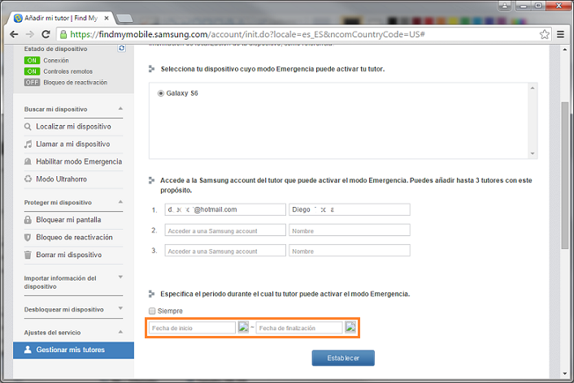Collapse the Ajustes del servicio section
The width and height of the screenshot is (574, 383).
point(120,332)
